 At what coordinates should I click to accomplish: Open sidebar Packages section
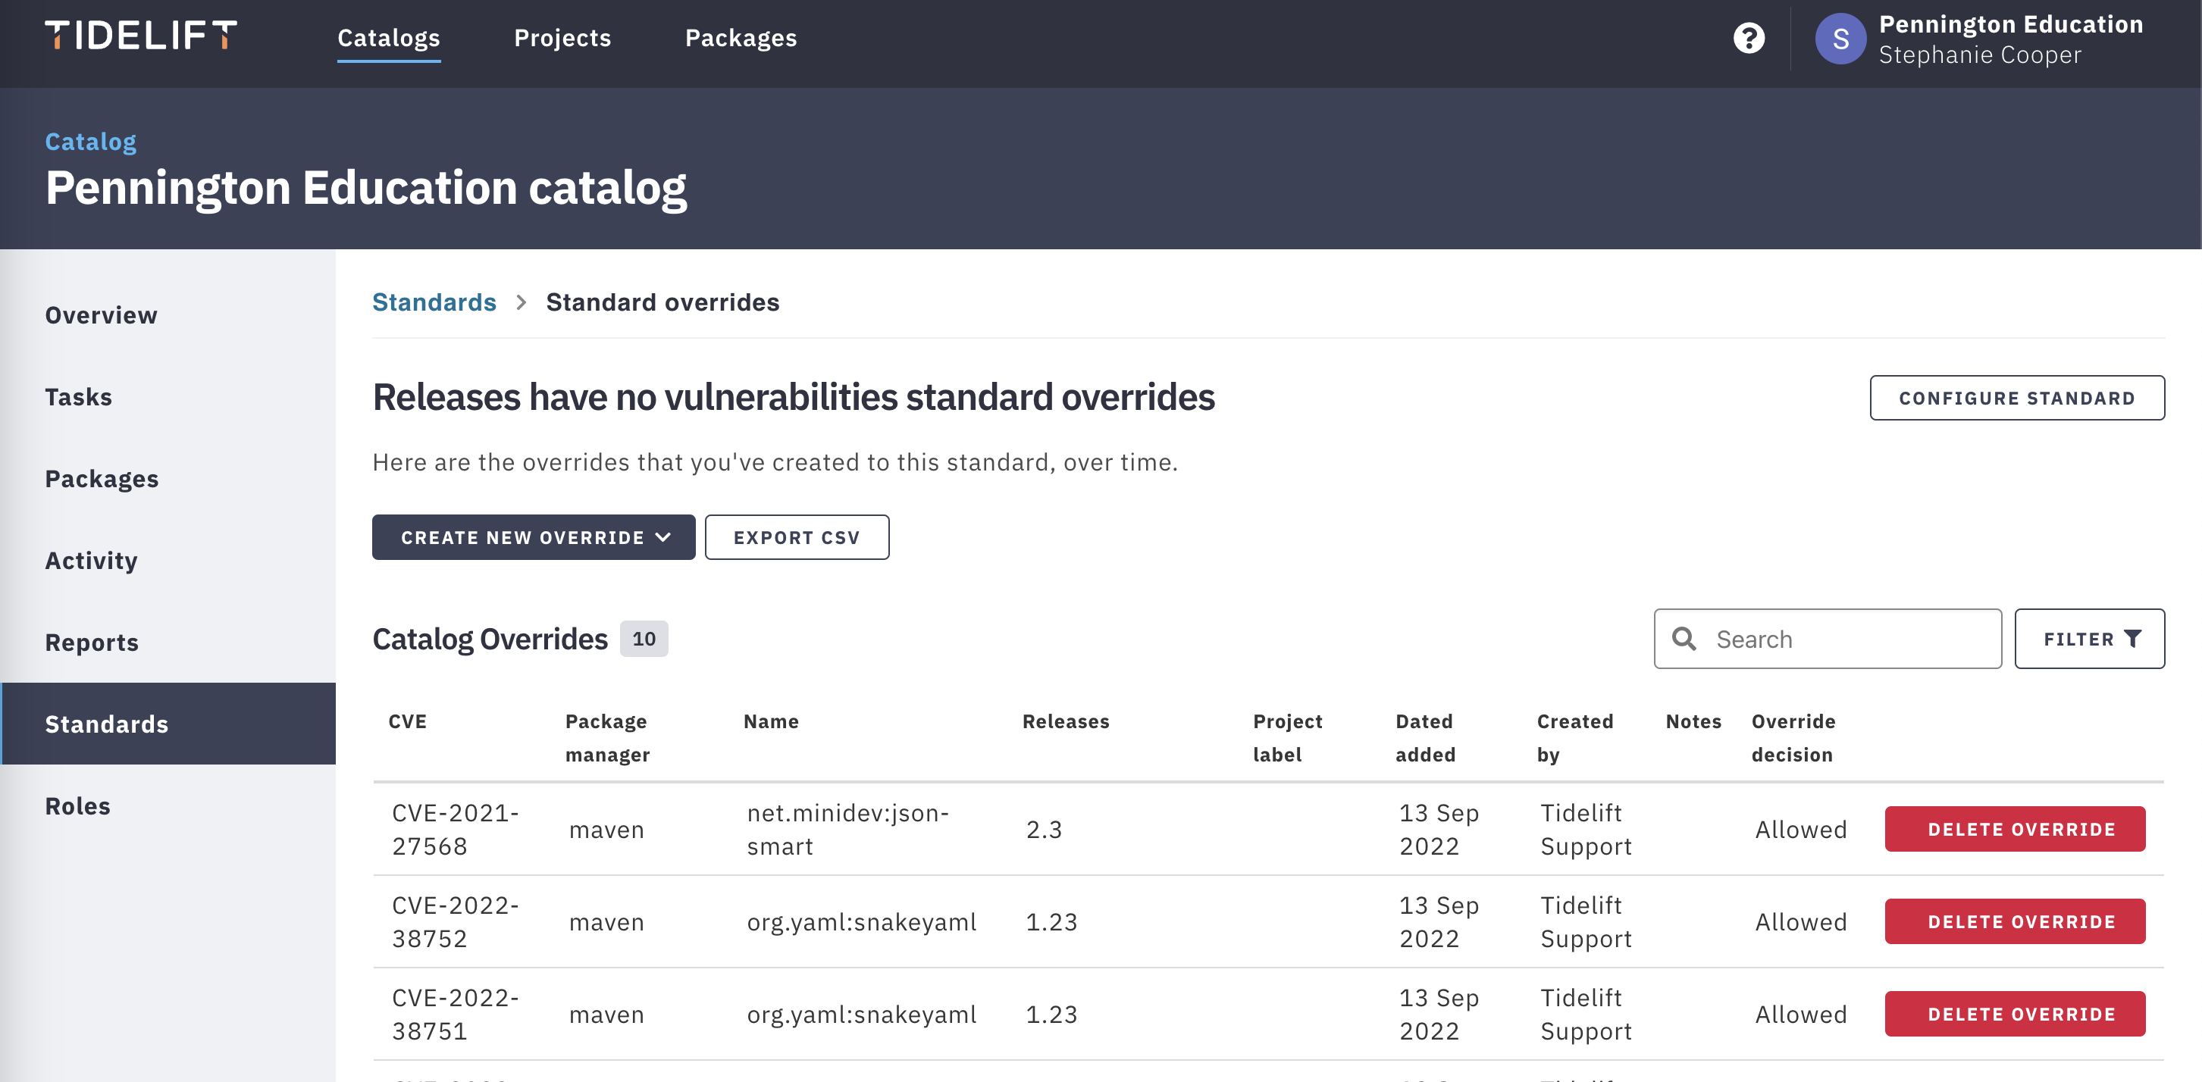[x=102, y=479]
